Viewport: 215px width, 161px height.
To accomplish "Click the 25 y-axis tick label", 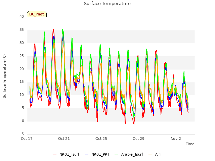I will (x=21, y=56).
